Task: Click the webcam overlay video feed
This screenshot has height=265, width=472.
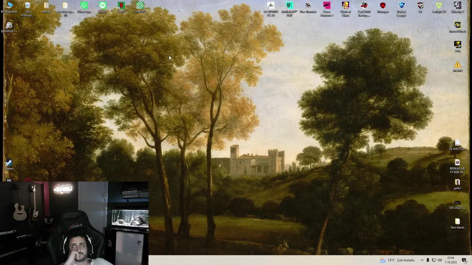Action: coord(74,223)
